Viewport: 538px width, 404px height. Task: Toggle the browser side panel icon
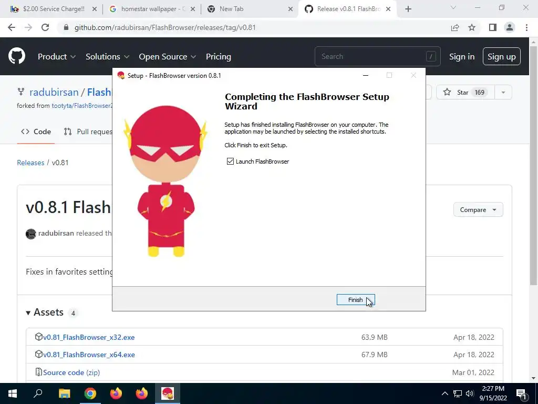coord(493,27)
